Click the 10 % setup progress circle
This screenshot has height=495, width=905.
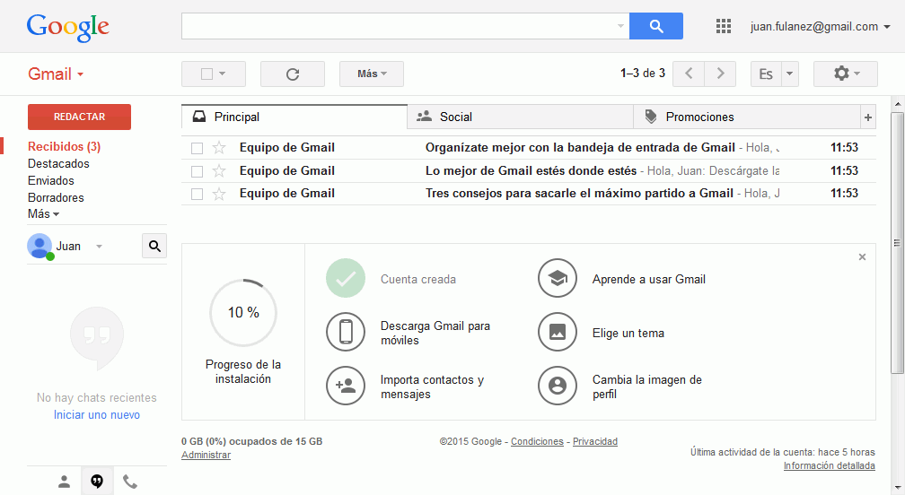(243, 313)
